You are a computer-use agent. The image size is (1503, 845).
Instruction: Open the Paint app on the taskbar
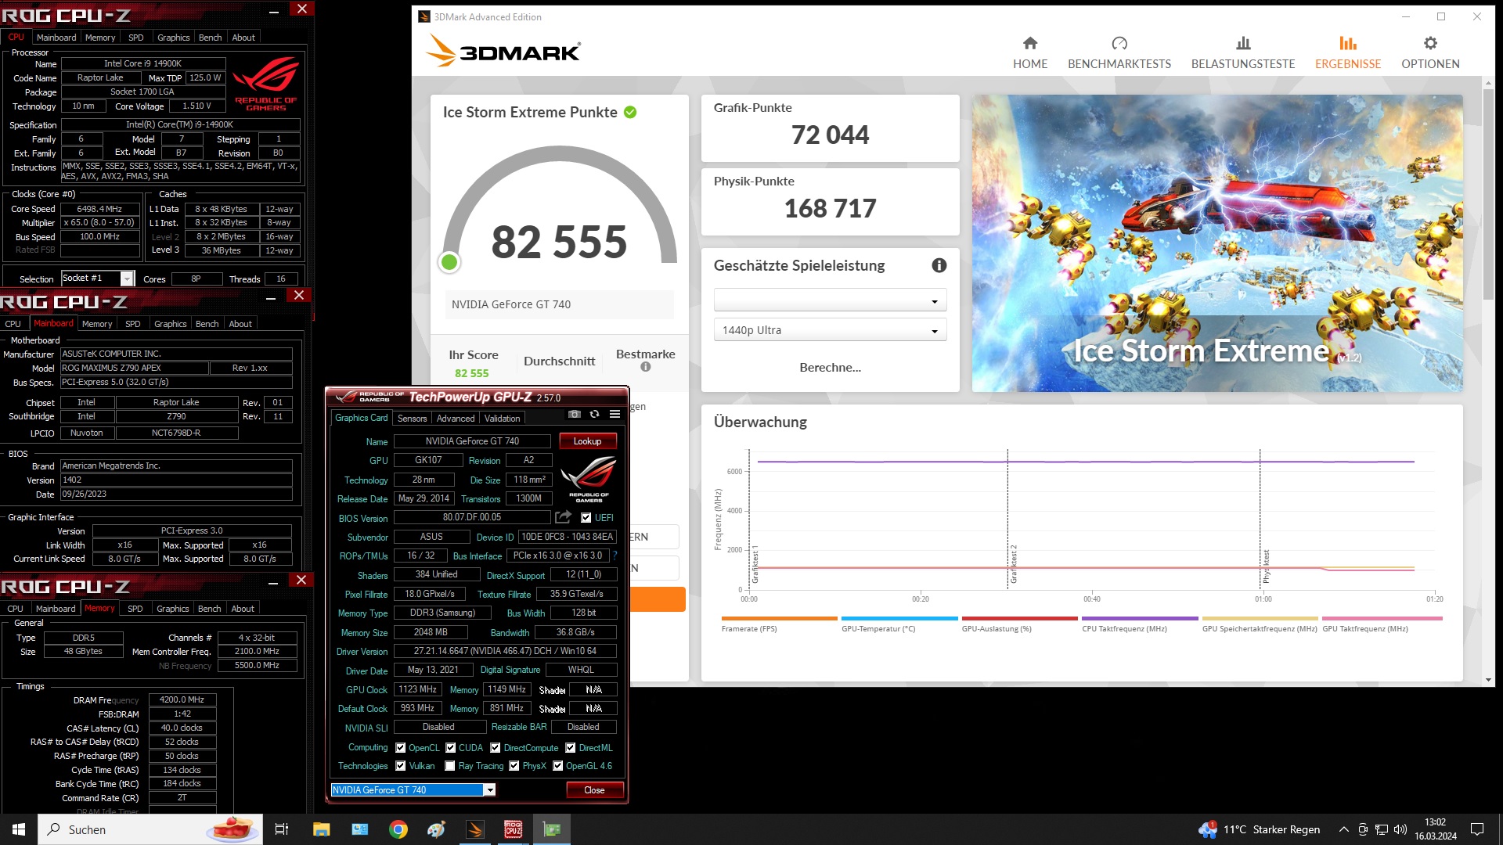click(x=437, y=829)
